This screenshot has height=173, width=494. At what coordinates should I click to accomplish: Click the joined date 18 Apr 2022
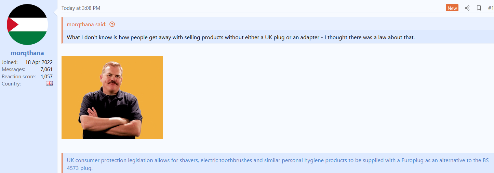[x=39, y=62]
